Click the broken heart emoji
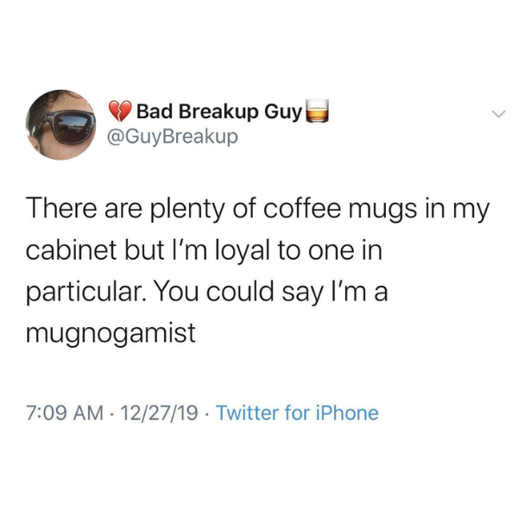 click(120, 111)
